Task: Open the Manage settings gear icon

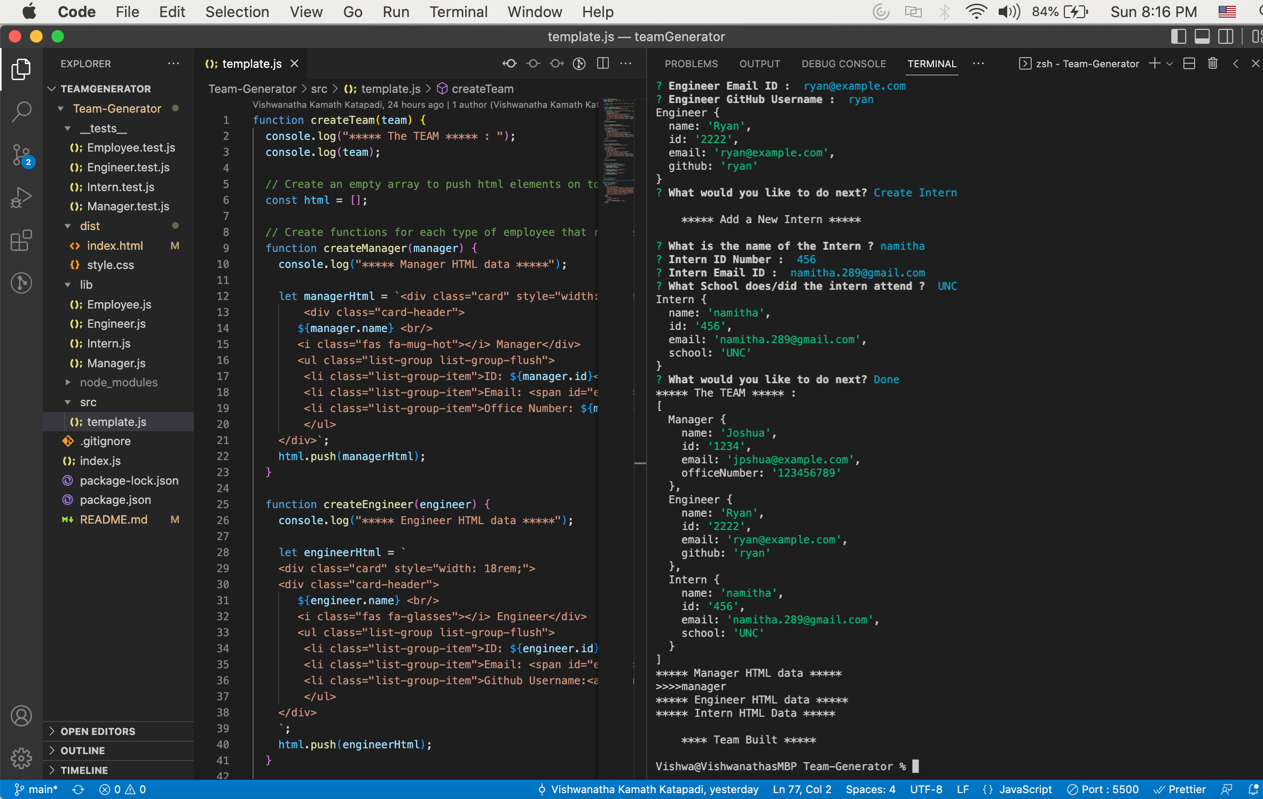Action: coord(21,758)
